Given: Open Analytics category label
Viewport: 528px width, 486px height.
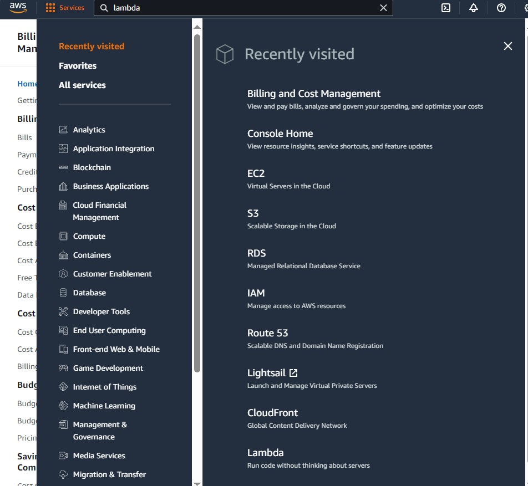Looking at the screenshot, I should pos(89,130).
